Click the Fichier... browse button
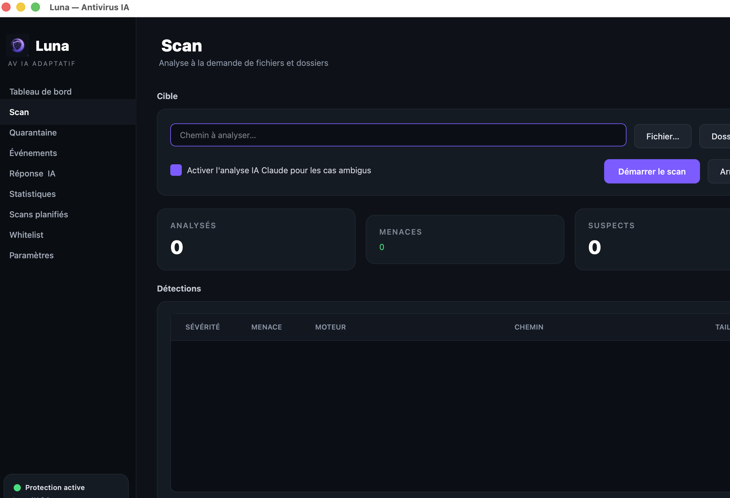Image resolution: width=730 pixels, height=498 pixels. (663, 136)
